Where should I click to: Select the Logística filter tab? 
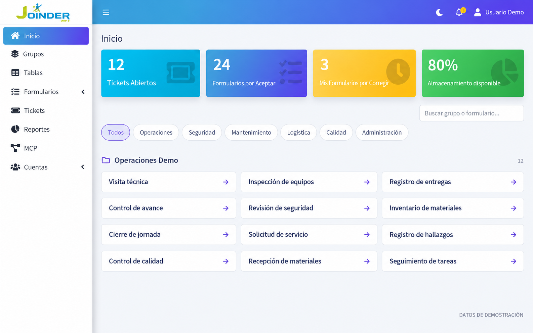point(298,132)
